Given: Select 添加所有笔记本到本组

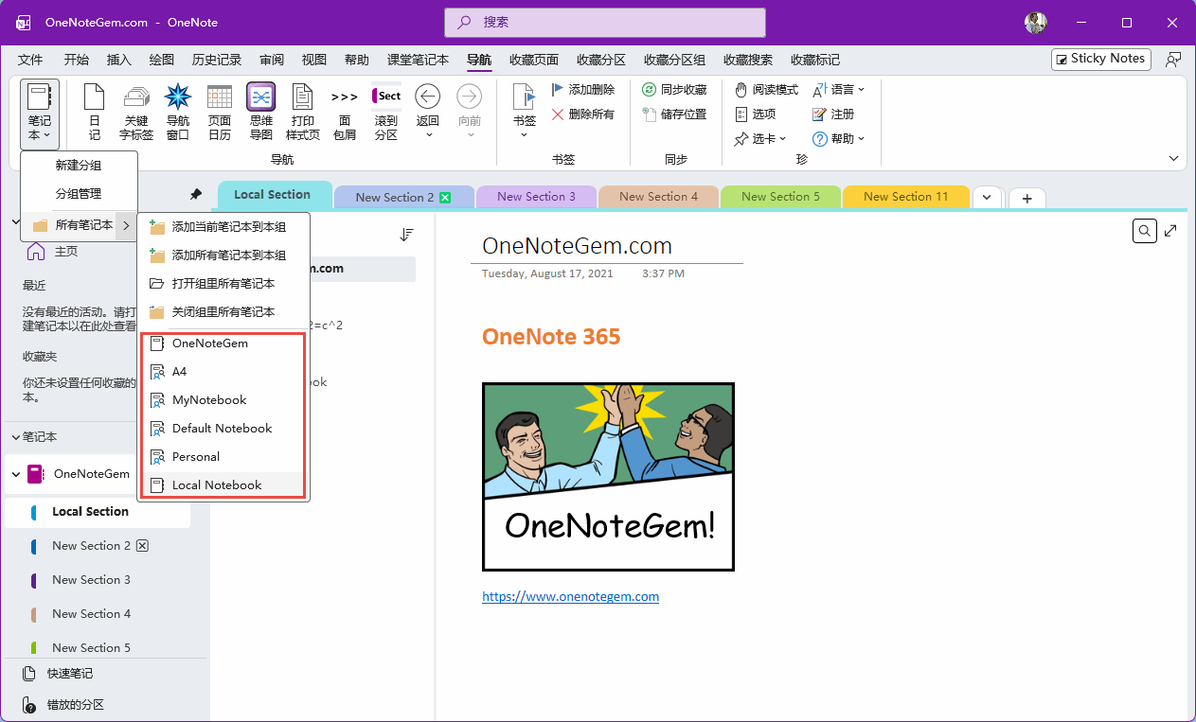Looking at the screenshot, I should point(223,255).
